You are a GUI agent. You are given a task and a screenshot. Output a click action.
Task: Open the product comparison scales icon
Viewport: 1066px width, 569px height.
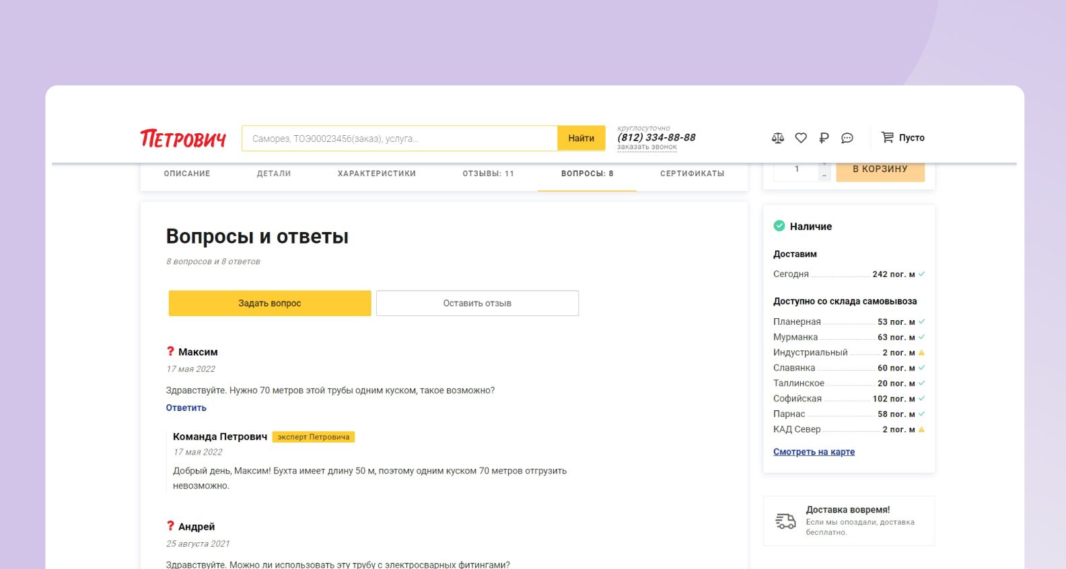[778, 138]
